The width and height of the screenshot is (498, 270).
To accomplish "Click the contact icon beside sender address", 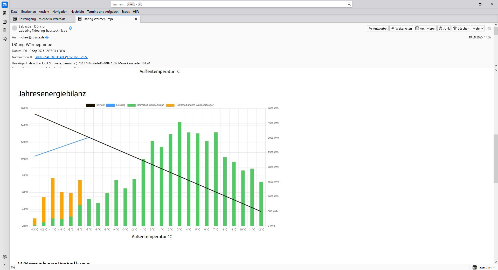I will [x=70, y=28].
